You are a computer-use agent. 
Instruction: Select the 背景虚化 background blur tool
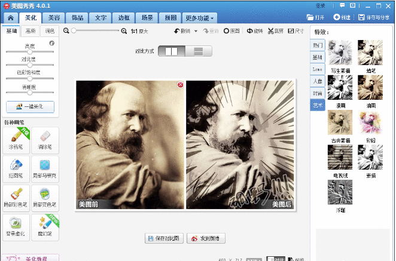(16, 227)
